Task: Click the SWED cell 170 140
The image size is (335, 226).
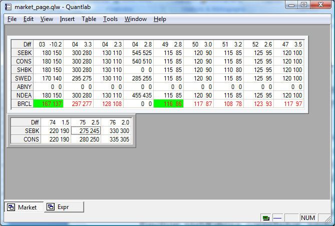Action: (x=49, y=78)
